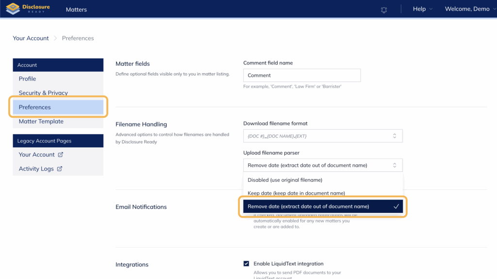Click the Disclosure Ready logo
Screen dimensions: 497x279
[27, 9]
